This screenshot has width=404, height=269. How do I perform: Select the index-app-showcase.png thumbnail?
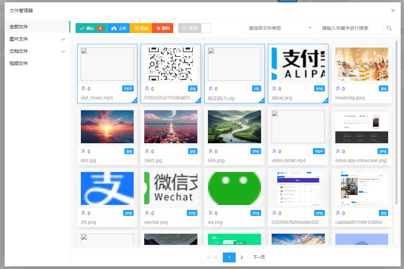point(362,127)
